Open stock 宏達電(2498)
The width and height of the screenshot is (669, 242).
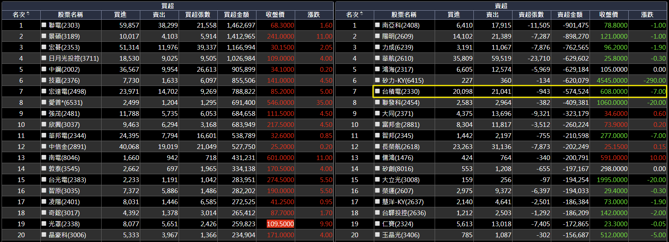[x=67, y=91]
